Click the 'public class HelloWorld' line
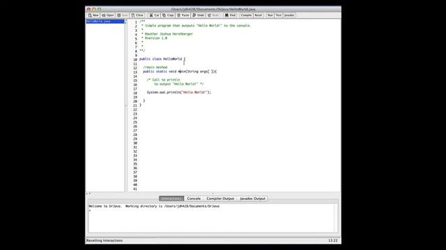This screenshot has height=250, width=446. click(162, 59)
